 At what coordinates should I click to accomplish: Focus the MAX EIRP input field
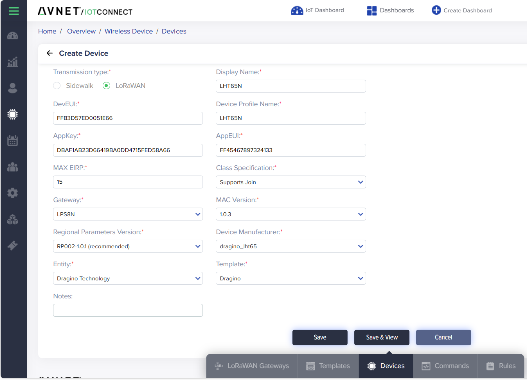click(128, 182)
